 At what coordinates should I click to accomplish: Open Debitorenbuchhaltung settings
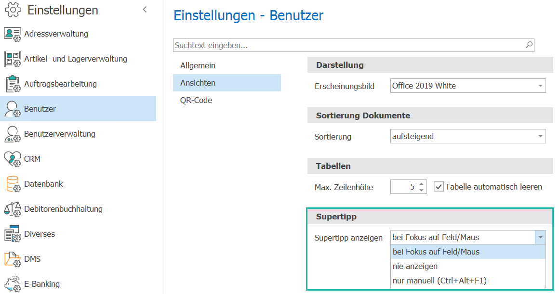tap(78, 209)
